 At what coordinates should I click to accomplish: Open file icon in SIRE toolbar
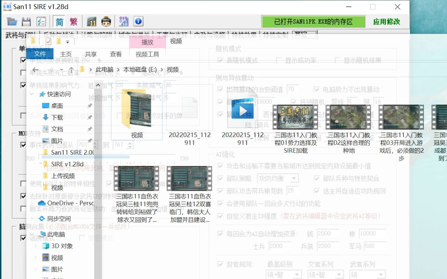pyautogui.click(x=12, y=22)
